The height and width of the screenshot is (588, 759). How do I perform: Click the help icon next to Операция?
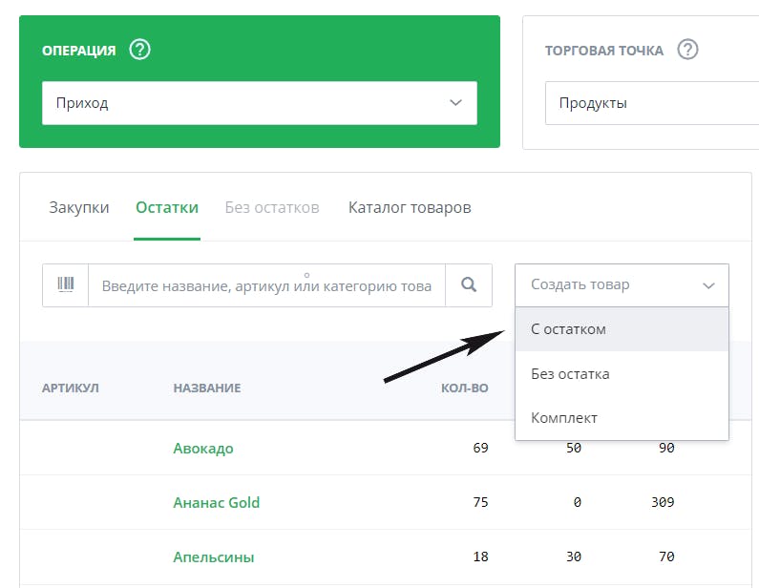pyautogui.click(x=140, y=50)
